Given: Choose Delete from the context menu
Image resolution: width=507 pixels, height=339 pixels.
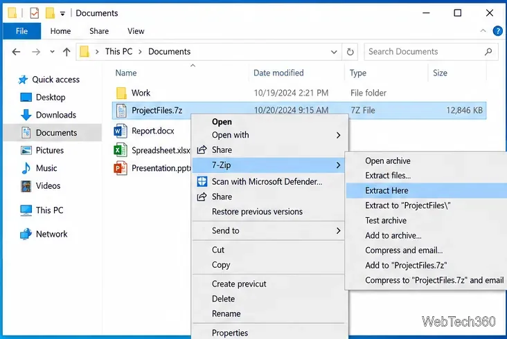Looking at the screenshot, I should click(x=223, y=299).
